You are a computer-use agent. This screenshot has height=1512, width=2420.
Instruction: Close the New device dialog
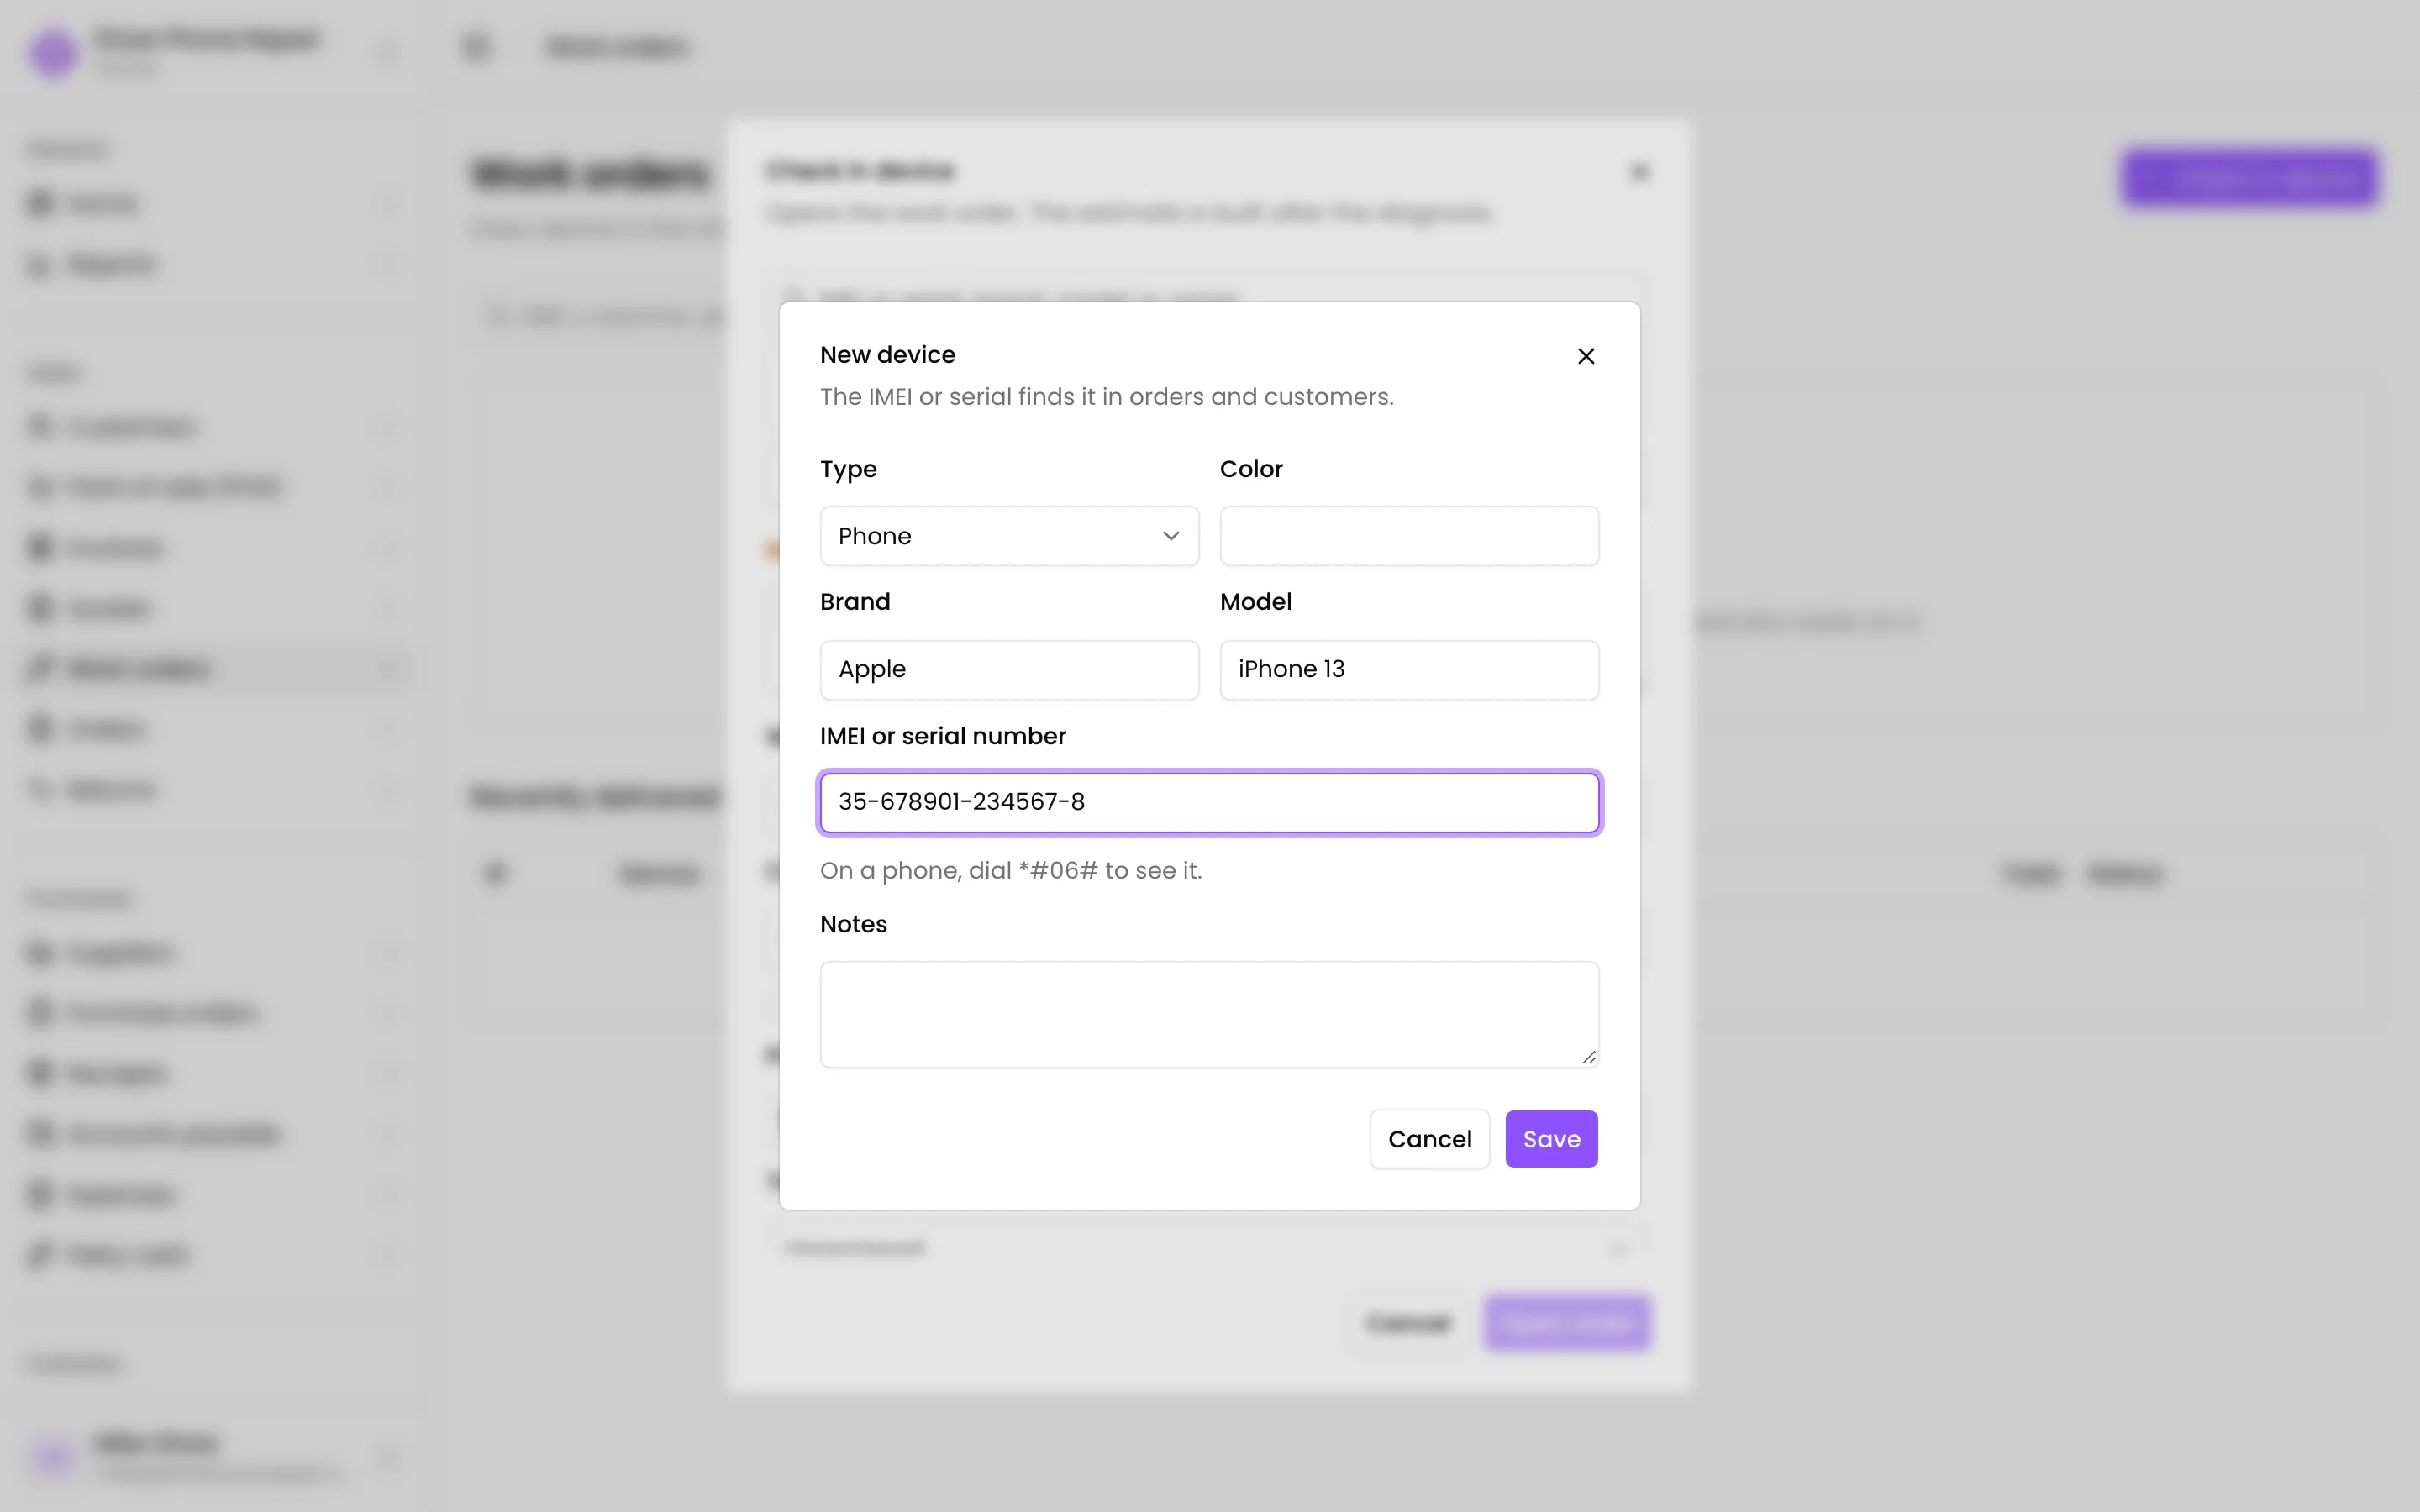point(1585,356)
